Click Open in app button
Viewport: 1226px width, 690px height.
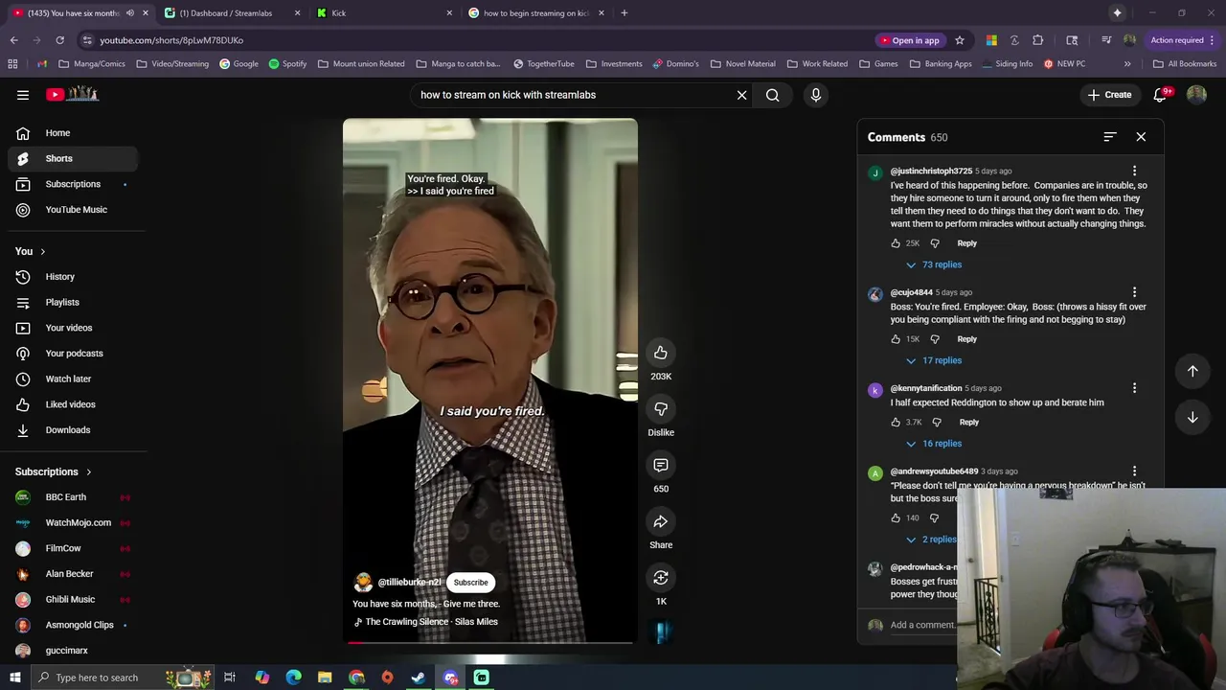tap(909, 40)
